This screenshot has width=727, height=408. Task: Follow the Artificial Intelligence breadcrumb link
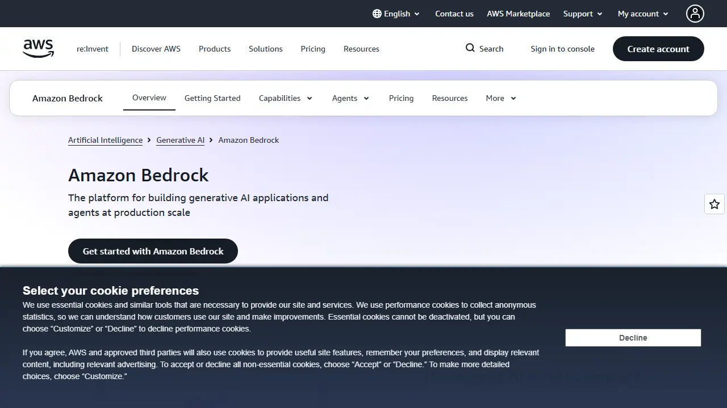click(x=105, y=140)
